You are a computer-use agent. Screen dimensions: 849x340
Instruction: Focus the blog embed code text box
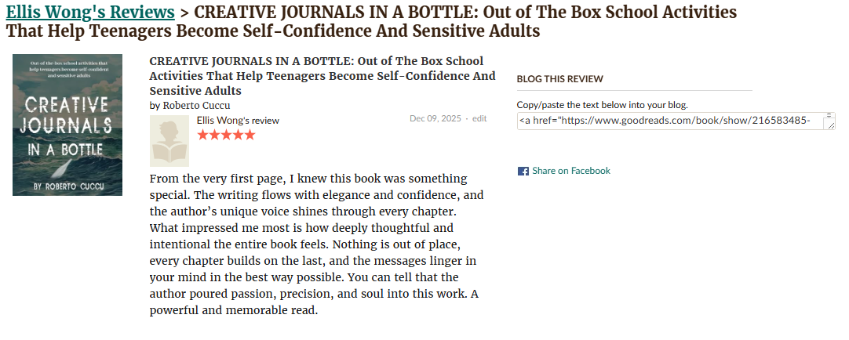[671, 121]
